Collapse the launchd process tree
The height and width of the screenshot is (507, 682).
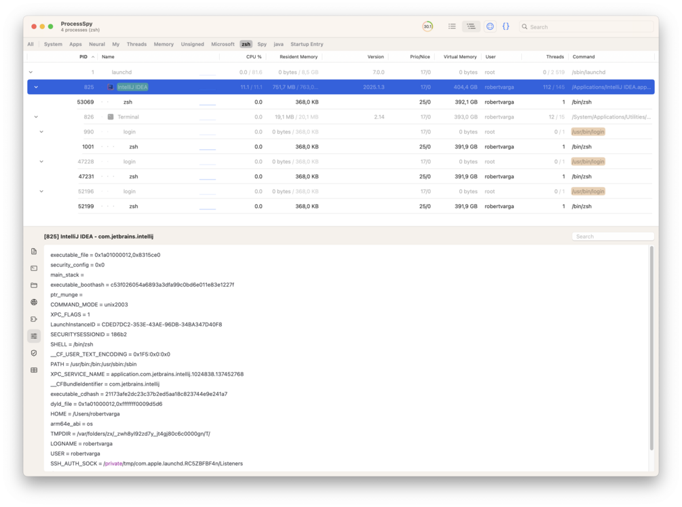tap(31, 73)
